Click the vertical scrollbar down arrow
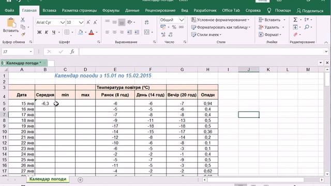The image size is (331, 186). pos(327,174)
